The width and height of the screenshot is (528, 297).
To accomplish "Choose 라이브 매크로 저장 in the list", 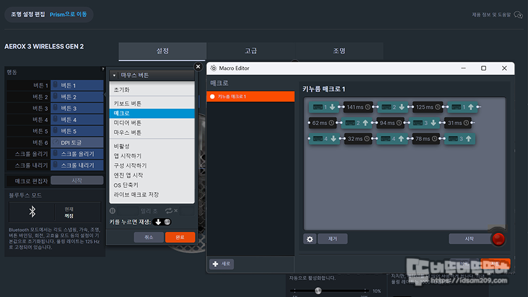I will 152,195.
